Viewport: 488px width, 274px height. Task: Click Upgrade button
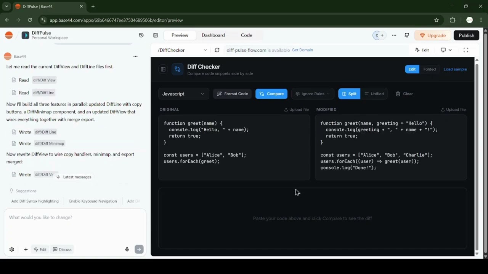pyautogui.click(x=433, y=35)
